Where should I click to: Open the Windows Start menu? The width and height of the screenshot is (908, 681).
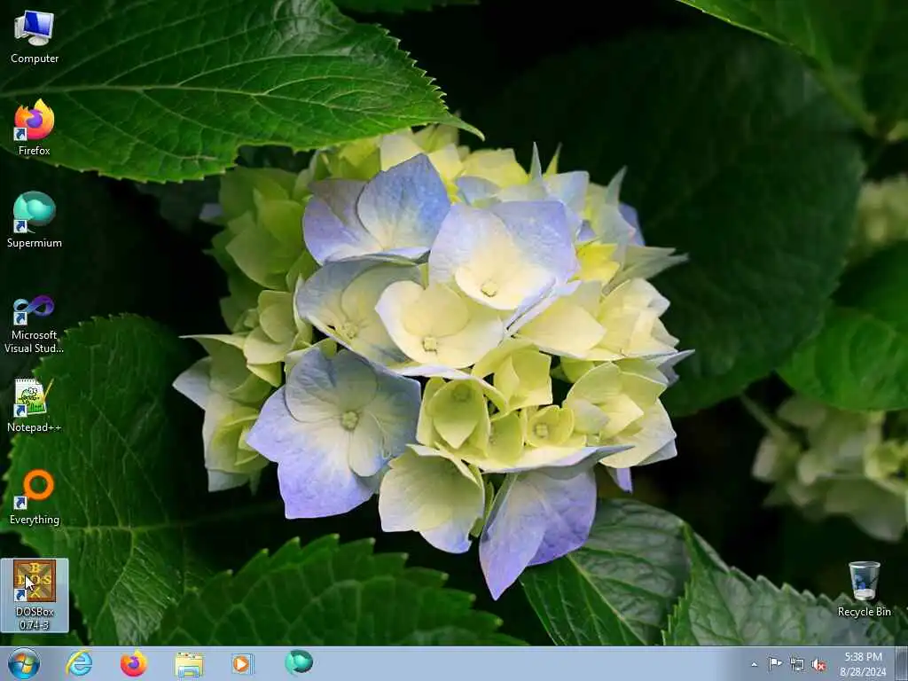24,663
